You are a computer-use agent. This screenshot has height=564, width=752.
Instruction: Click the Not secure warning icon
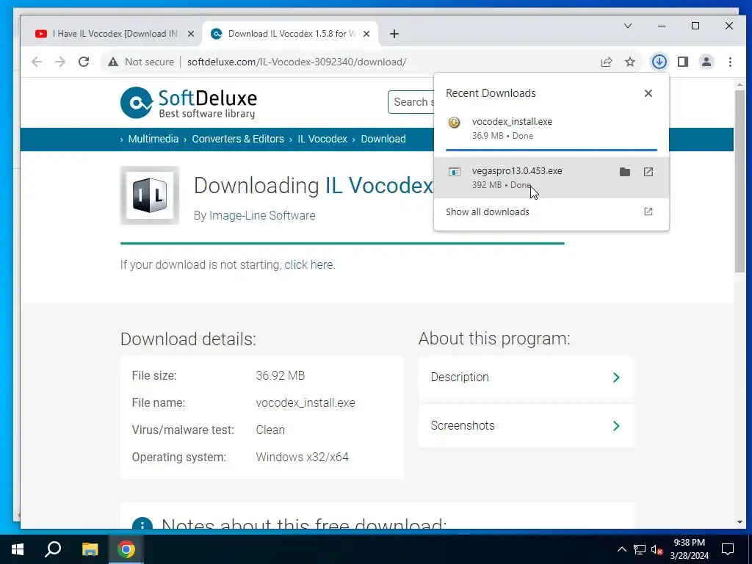point(112,62)
